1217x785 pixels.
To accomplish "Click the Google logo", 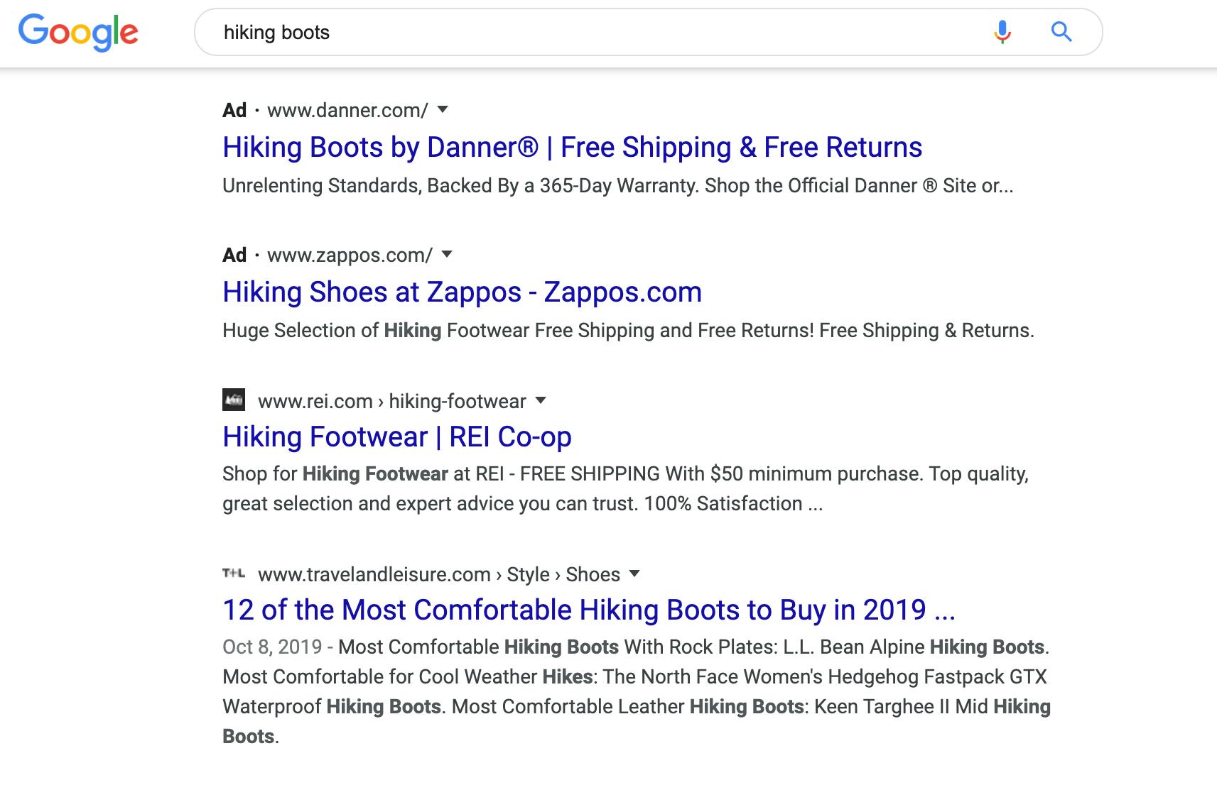I will pos(78,33).
